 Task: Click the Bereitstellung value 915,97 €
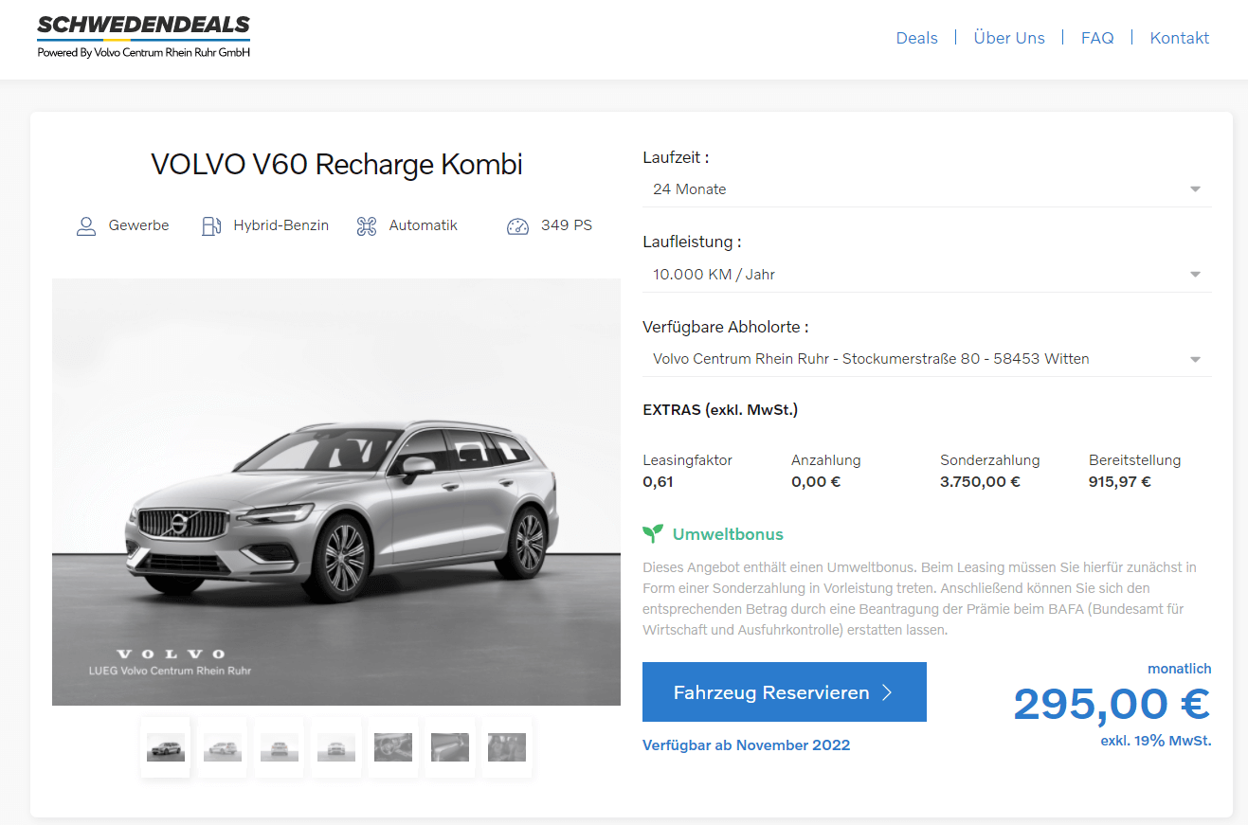click(x=1120, y=481)
